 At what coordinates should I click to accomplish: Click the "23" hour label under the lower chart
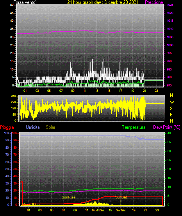[x=157, y=210]
